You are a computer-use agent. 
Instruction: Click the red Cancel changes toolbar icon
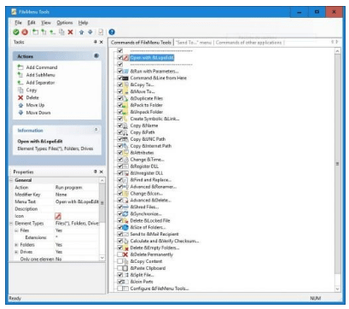tap(25, 32)
